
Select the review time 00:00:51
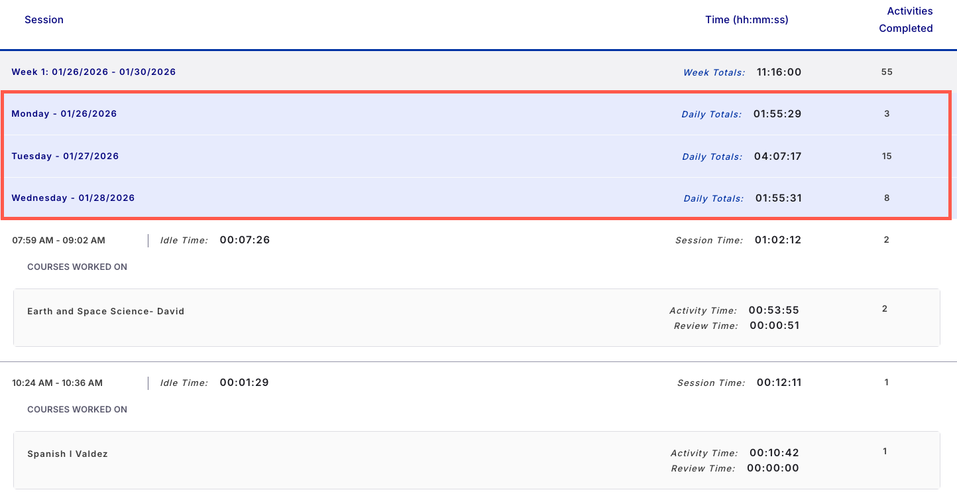tap(775, 326)
